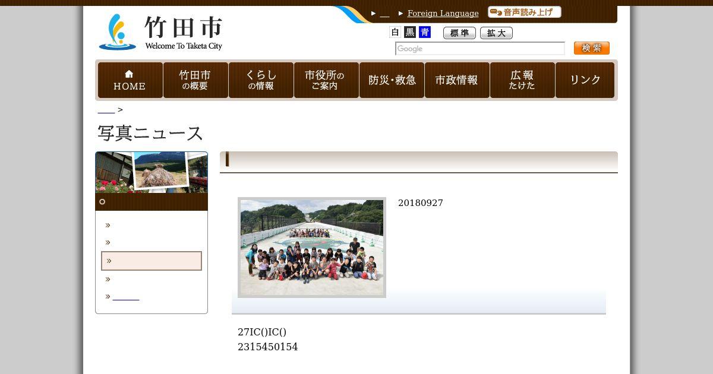This screenshot has width=713, height=374.
Task: Select white background color 白
Action: (x=395, y=32)
